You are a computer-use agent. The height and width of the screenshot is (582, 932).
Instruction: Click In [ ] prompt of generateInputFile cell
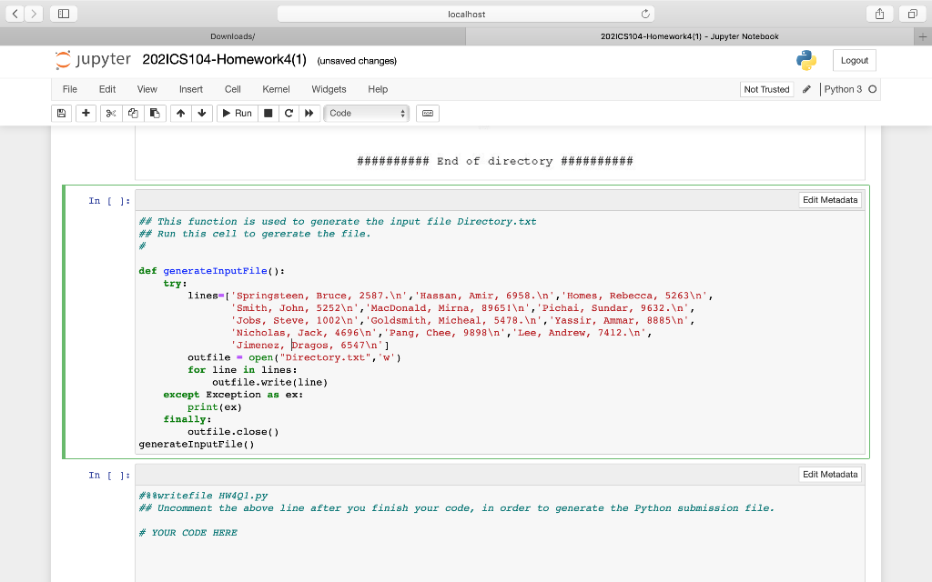109,201
